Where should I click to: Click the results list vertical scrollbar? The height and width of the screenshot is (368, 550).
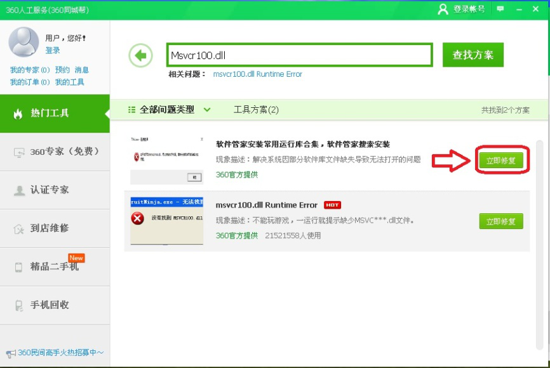point(539,244)
